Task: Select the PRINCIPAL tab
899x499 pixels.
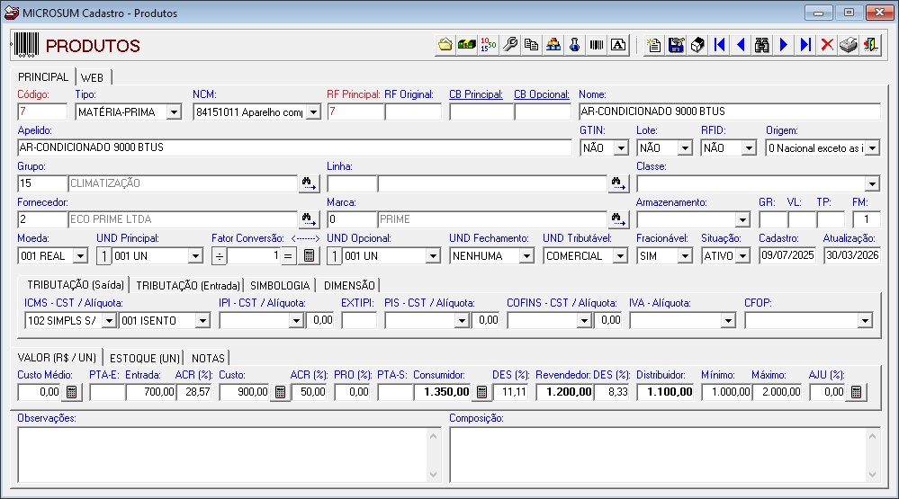Action: tap(43, 76)
